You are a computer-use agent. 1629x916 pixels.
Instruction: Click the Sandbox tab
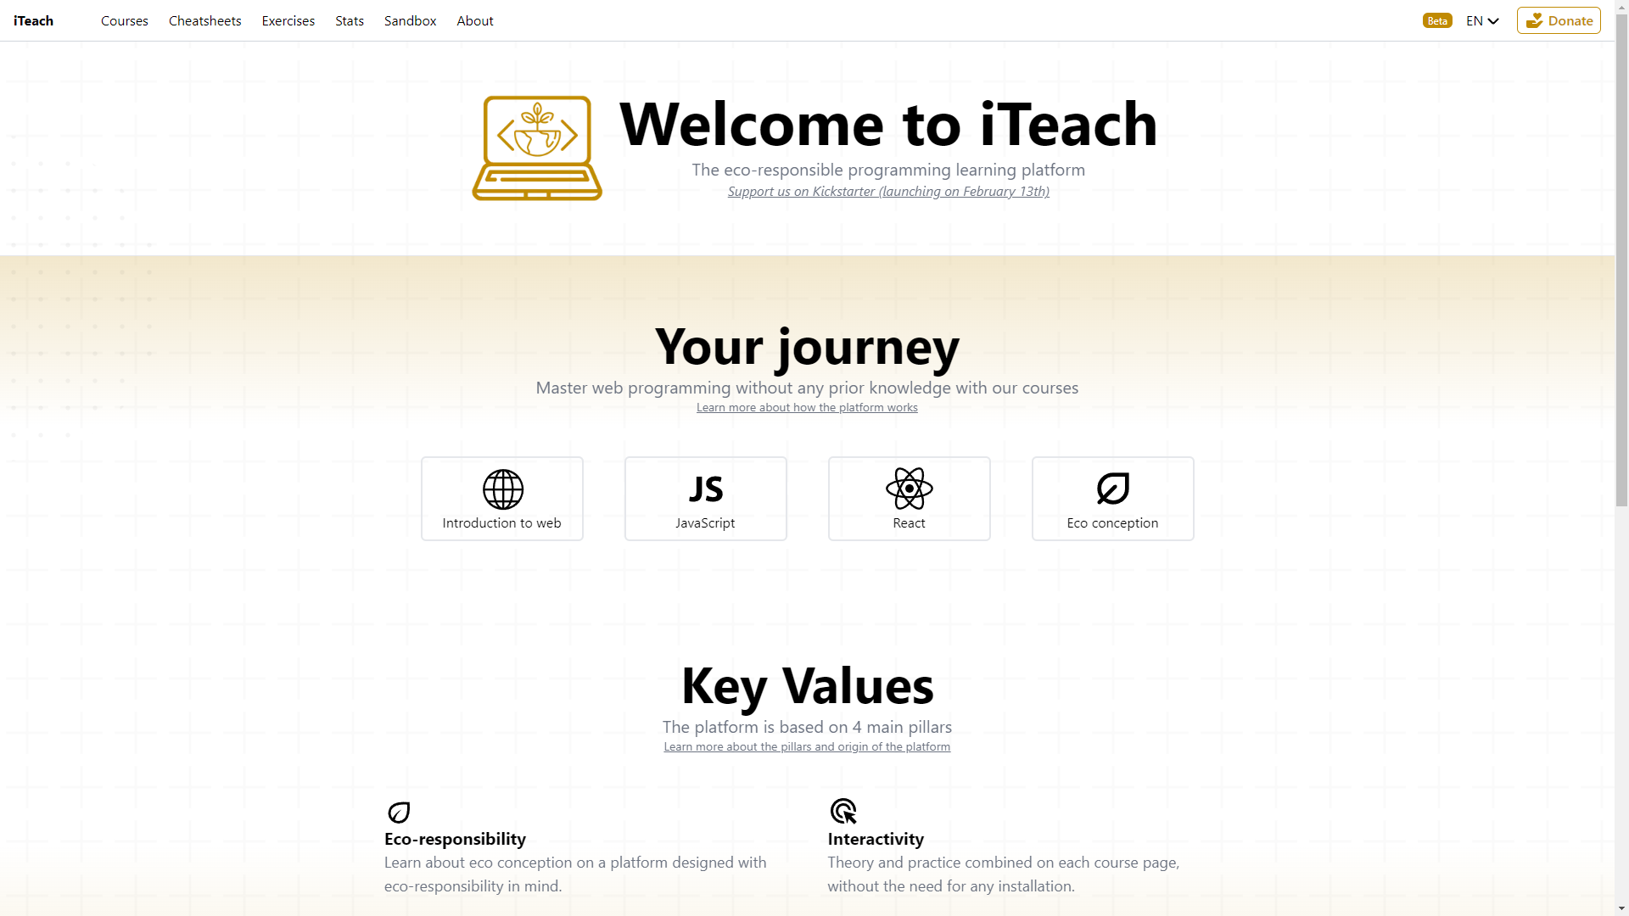(410, 20)
